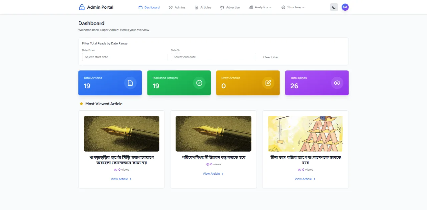Screen dimensions: 427x210
Task: Click the Admin Portal lock logo icon
Action: (82, 7)
